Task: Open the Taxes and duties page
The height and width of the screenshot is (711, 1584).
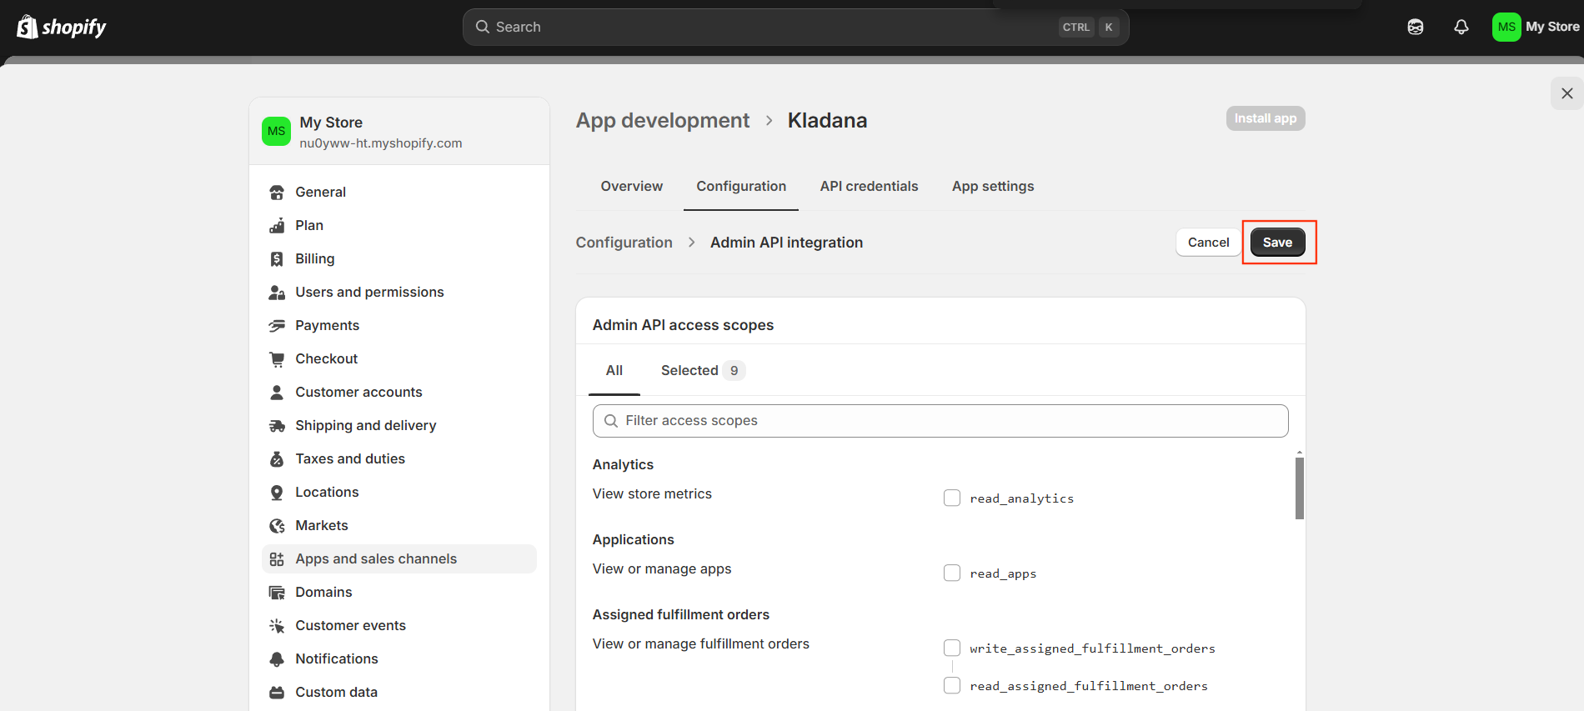Action: (399, 459)
